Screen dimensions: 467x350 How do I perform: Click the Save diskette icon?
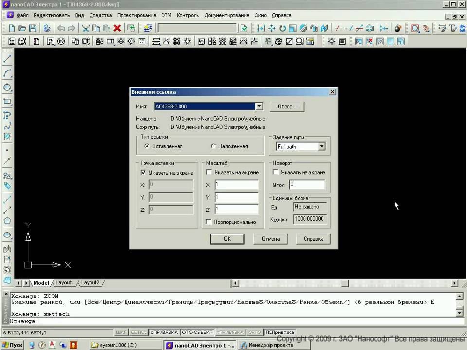33,28
